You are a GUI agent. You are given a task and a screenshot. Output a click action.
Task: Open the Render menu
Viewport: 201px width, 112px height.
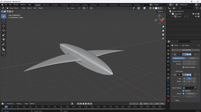(x=16, y=5)
